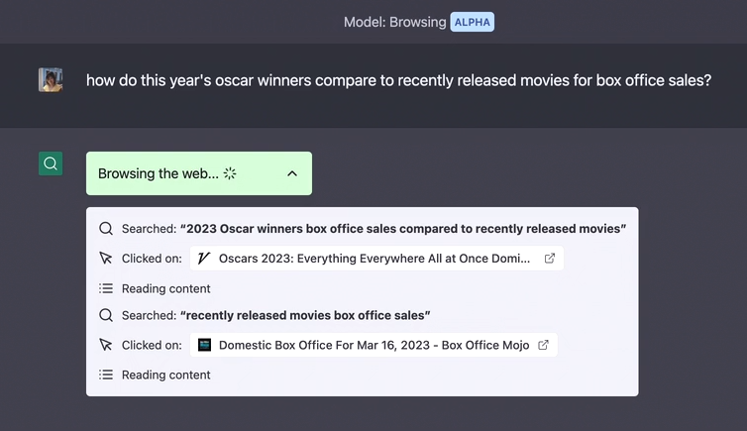Click the last Reading content text
The height and width of the screenshot is (431, 747).
(165, 375)
